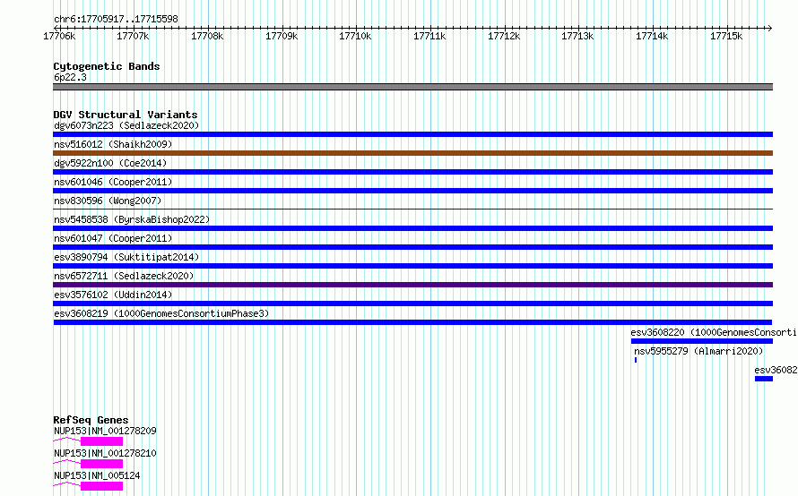This screenshot has height=496, width=798.
Task: Click the gray 6p22.3 cytogenetic band bar
Action: [412, 87]
